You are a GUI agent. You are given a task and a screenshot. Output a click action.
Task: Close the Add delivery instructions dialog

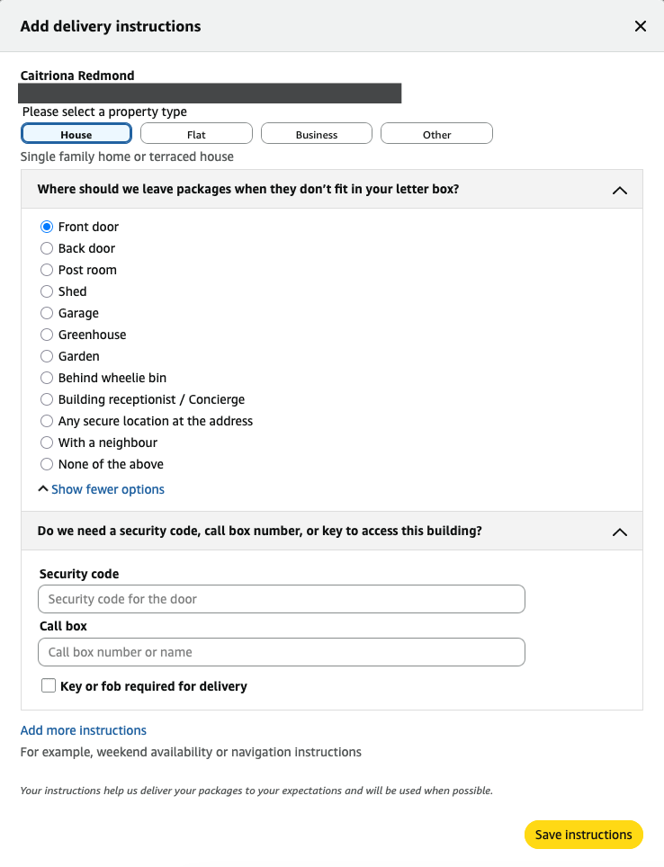[x=641, y=26]
